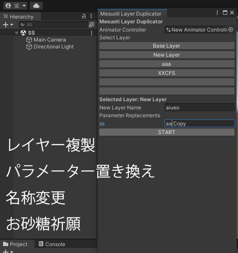
Task: Select the SS scene row
Action: (x=48, y=33)
